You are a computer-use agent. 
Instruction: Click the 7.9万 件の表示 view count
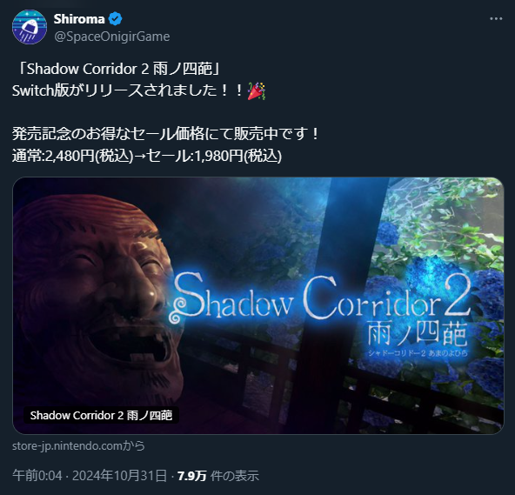[x=218, y=476]
